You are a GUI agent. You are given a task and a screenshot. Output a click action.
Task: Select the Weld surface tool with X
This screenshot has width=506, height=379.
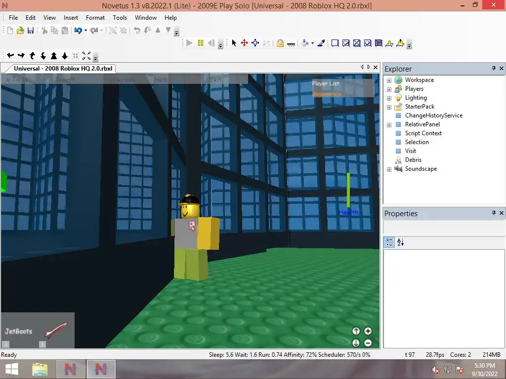pos(357,43)
